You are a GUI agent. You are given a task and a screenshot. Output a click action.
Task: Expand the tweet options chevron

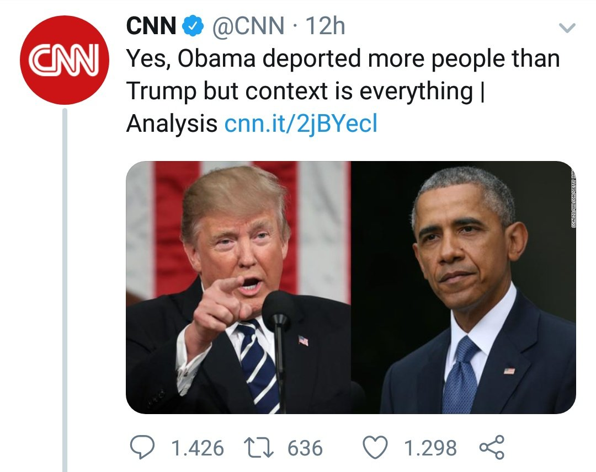tap(567, 28)
